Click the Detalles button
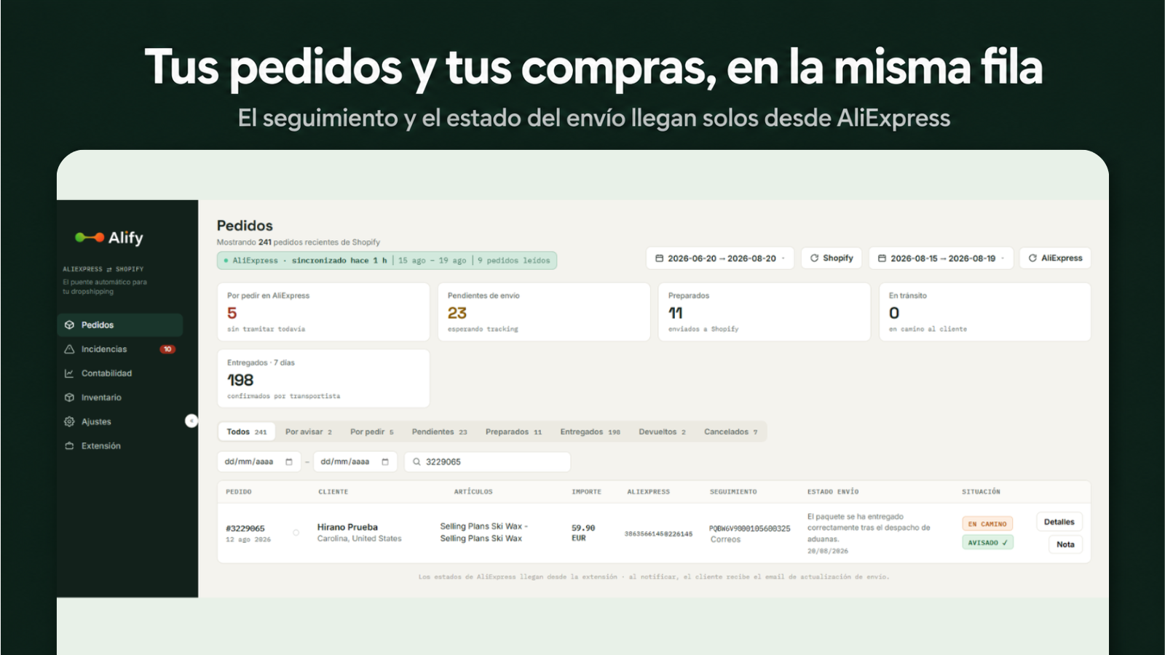Viewport: 1165px width, 655px height. click(1059, 522)
